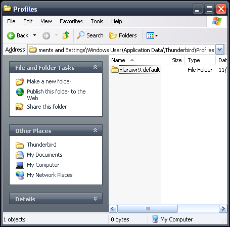Click the Search magnifier toolbar button
The width and height of the screenshot is (230, 227).
tap(90, 35)
